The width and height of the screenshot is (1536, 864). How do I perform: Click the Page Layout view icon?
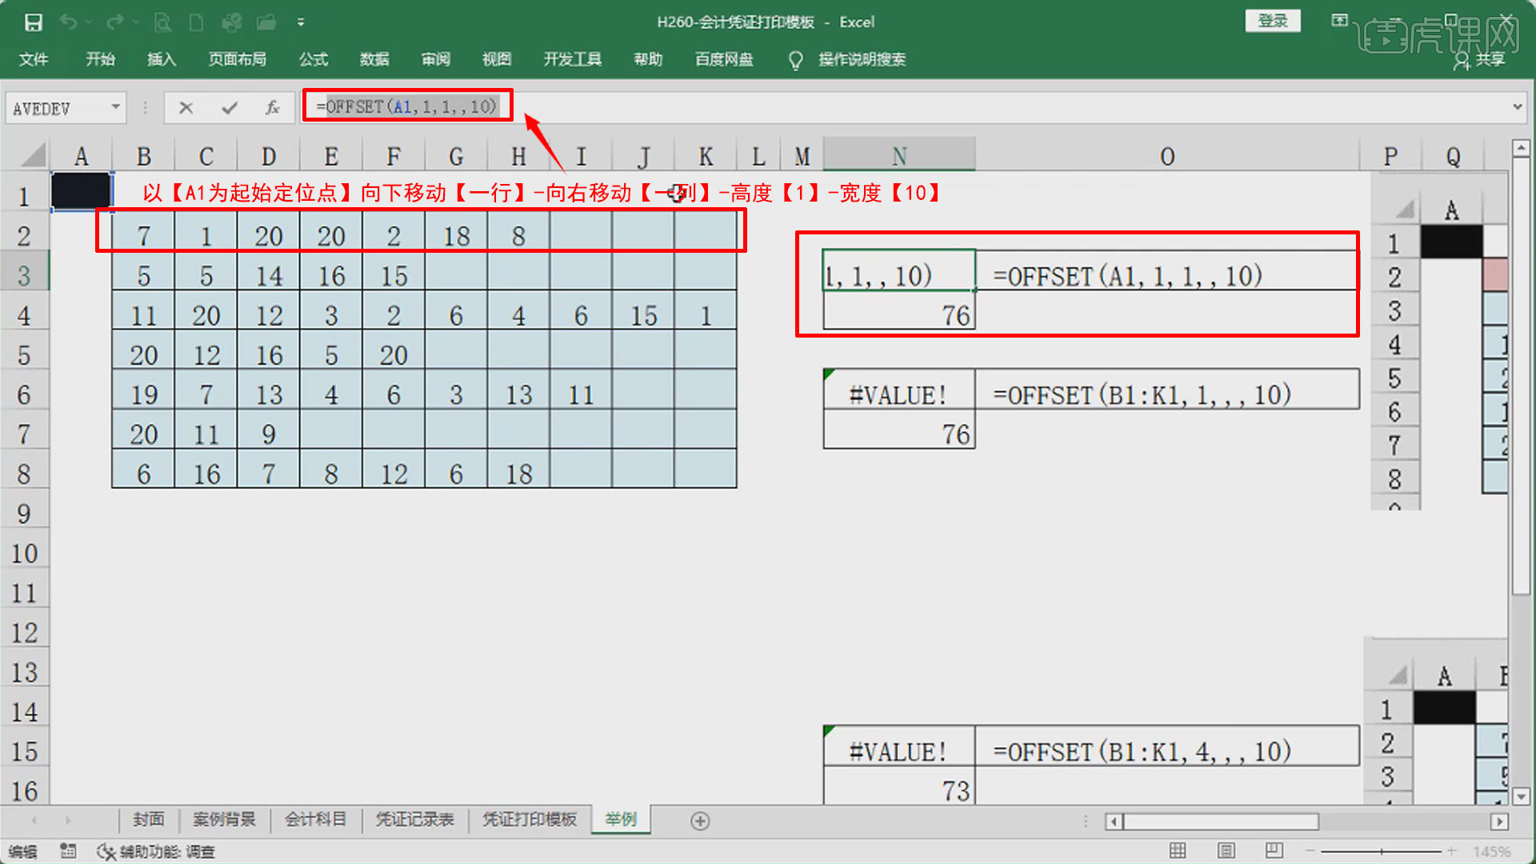(1226, 850)
